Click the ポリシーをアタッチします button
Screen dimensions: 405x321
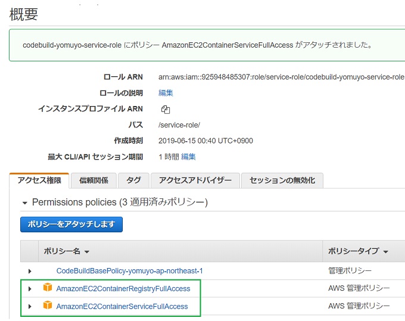pyautogui.click(x=71, y=225)
